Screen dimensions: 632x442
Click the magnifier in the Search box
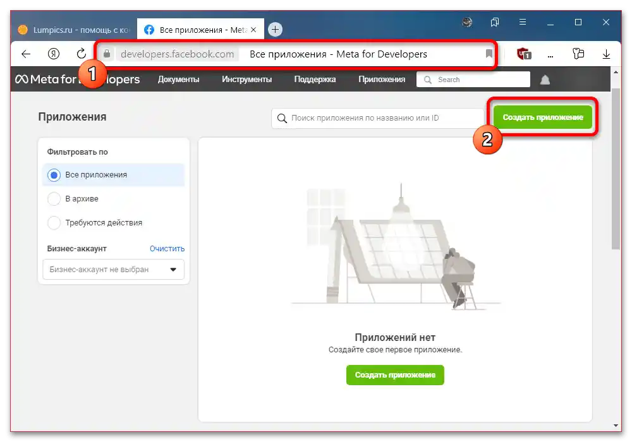coord(428,80)
